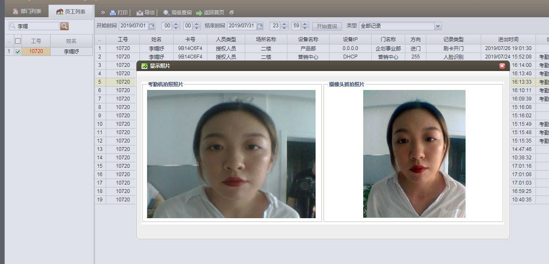Image resolution: width=549 pixels, height=264 pixels.
Task: Expand the toolbar double-arrow chevron
Action: coord(103,12)
